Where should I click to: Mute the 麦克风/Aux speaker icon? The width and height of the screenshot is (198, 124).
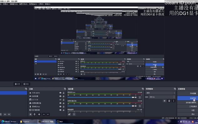(136, 97)
